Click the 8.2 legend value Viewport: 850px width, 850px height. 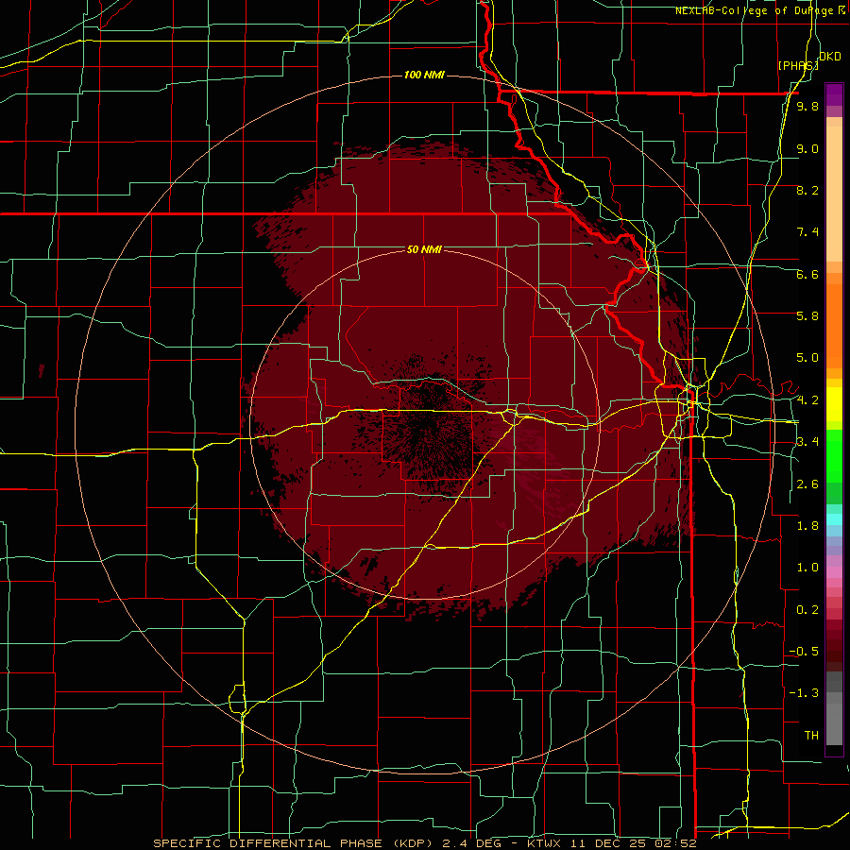point(807,191)
